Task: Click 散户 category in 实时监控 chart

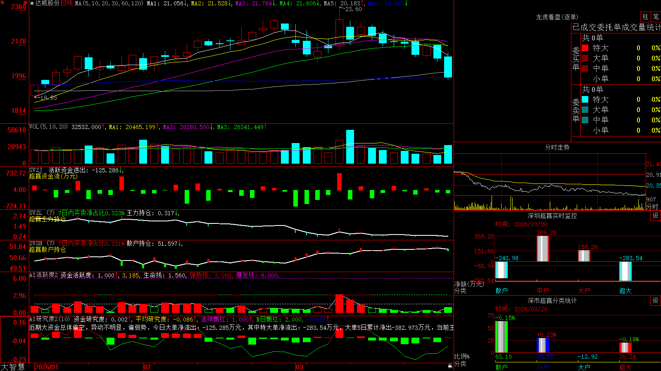Action: [x=502, y=291]
